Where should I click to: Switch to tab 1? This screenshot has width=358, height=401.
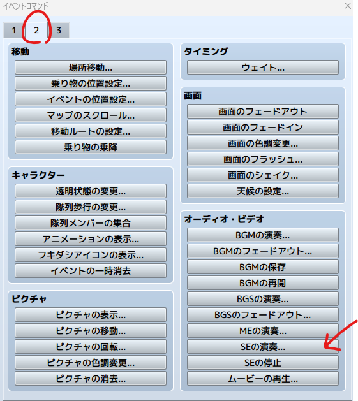click(14, 30)
